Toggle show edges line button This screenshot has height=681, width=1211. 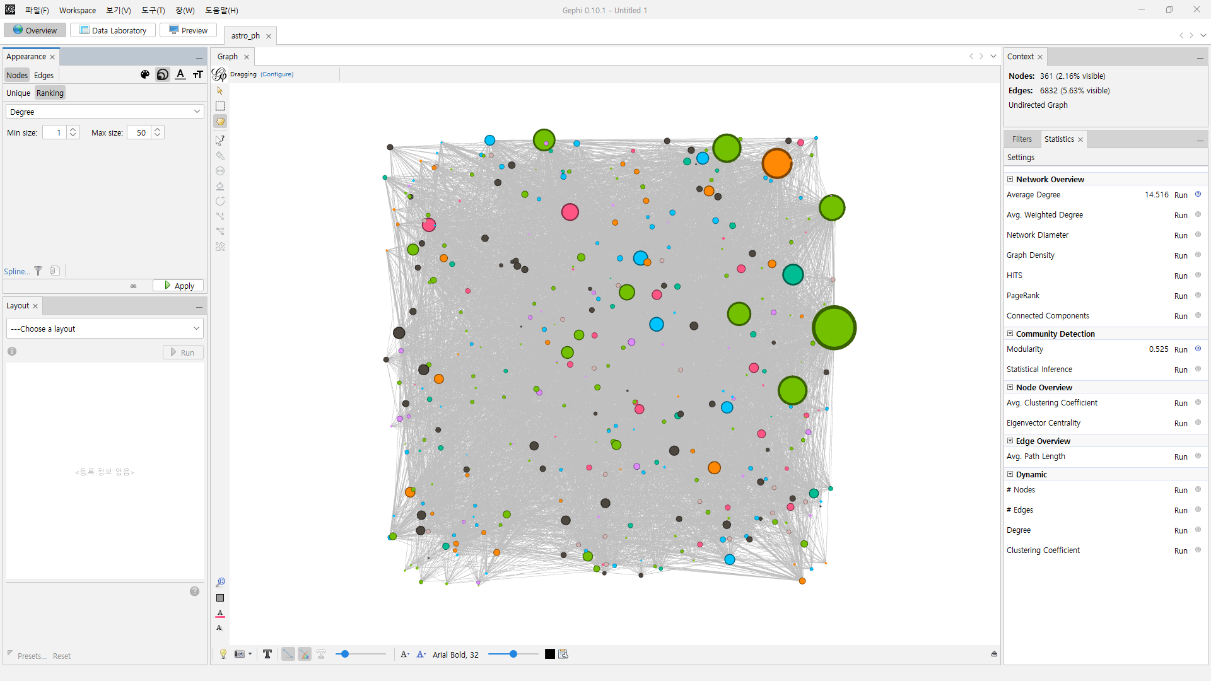(288, 654)
